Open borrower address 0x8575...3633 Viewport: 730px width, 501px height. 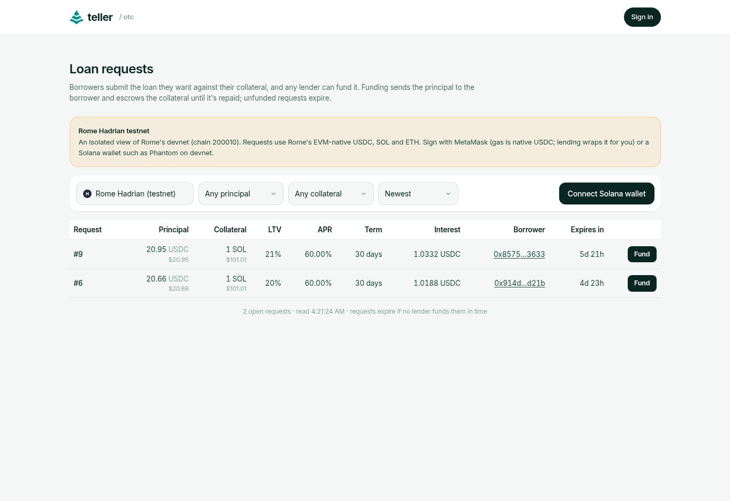click(x=520, y=254)
